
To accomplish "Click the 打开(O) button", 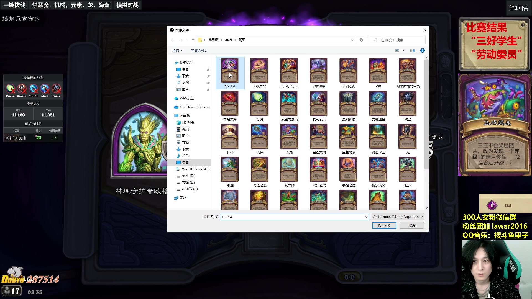I will tap(384, 225).
